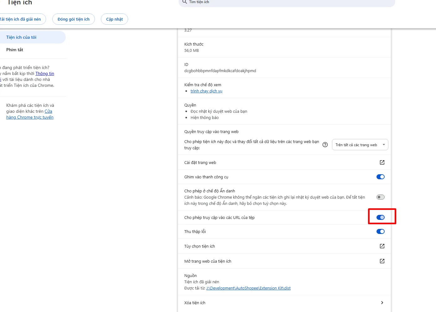
Task: Enable the Ẩn danh mode switch
Action: [380, 197]
